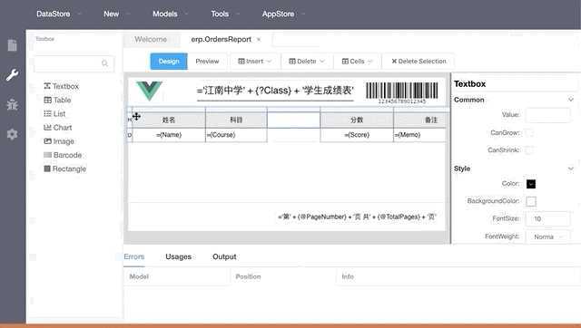Viewport: 581px width, 328px height.
Task: Select the 姓名 header cell
Action: coord(169,120)
